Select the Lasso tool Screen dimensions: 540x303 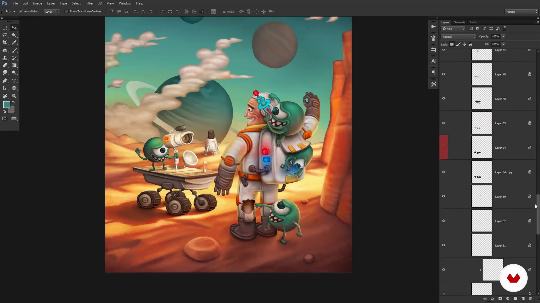point(5,35)
